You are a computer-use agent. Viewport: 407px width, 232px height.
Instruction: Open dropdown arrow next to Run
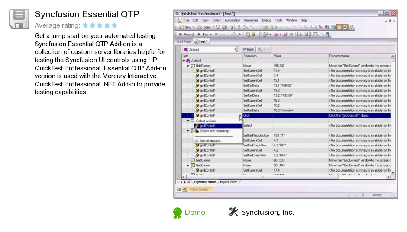211,35
